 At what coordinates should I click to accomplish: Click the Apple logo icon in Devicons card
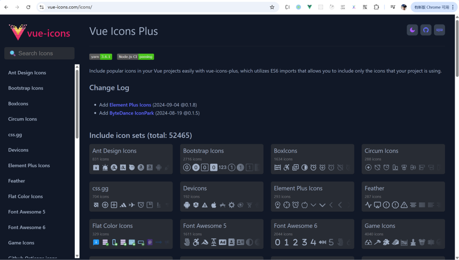coord(214,205)
